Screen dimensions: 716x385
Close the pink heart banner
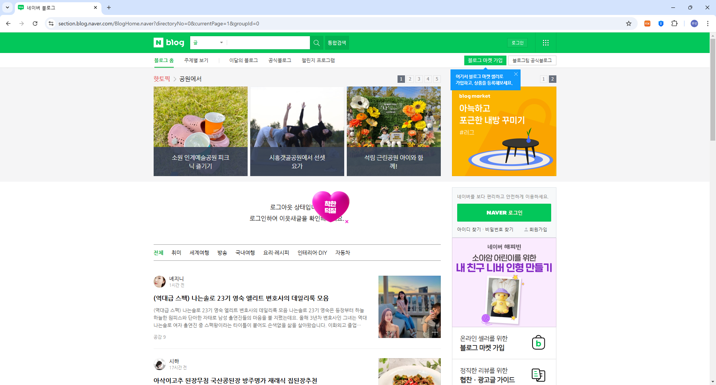[x=347, y=222]
